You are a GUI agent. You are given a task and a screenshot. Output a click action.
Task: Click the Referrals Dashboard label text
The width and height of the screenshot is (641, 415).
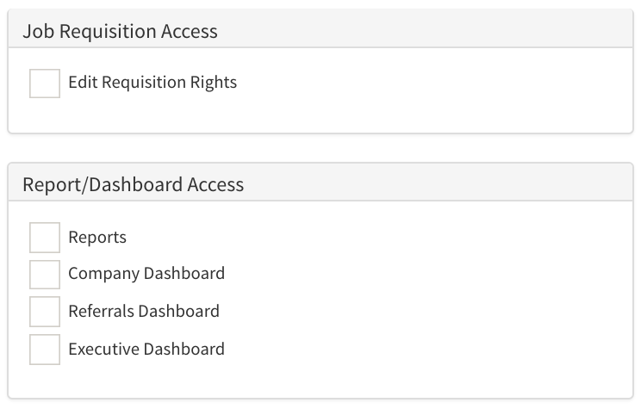[x=144, y=311]
